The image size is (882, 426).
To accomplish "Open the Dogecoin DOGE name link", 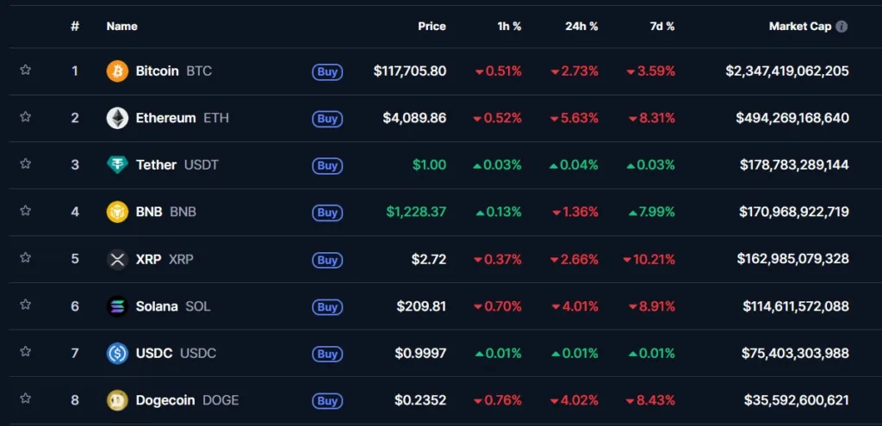I will click(x=187, y=400).
